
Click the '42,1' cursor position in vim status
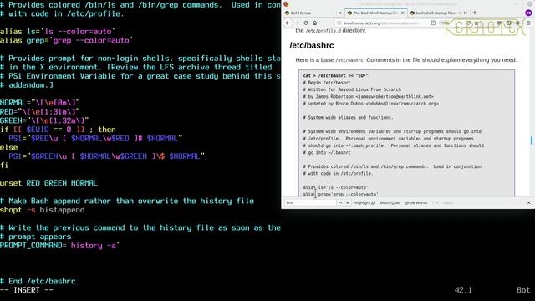point(463,290)
